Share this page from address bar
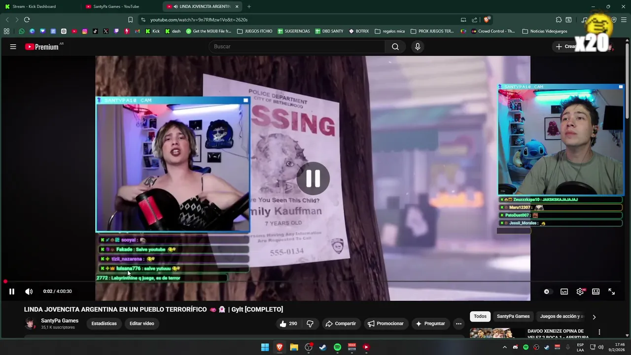 (475, 20)
